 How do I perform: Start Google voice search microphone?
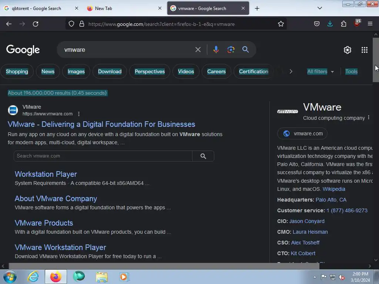(x=216, y=50)
